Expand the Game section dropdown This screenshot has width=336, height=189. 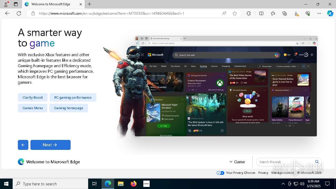tap(237, 162)
